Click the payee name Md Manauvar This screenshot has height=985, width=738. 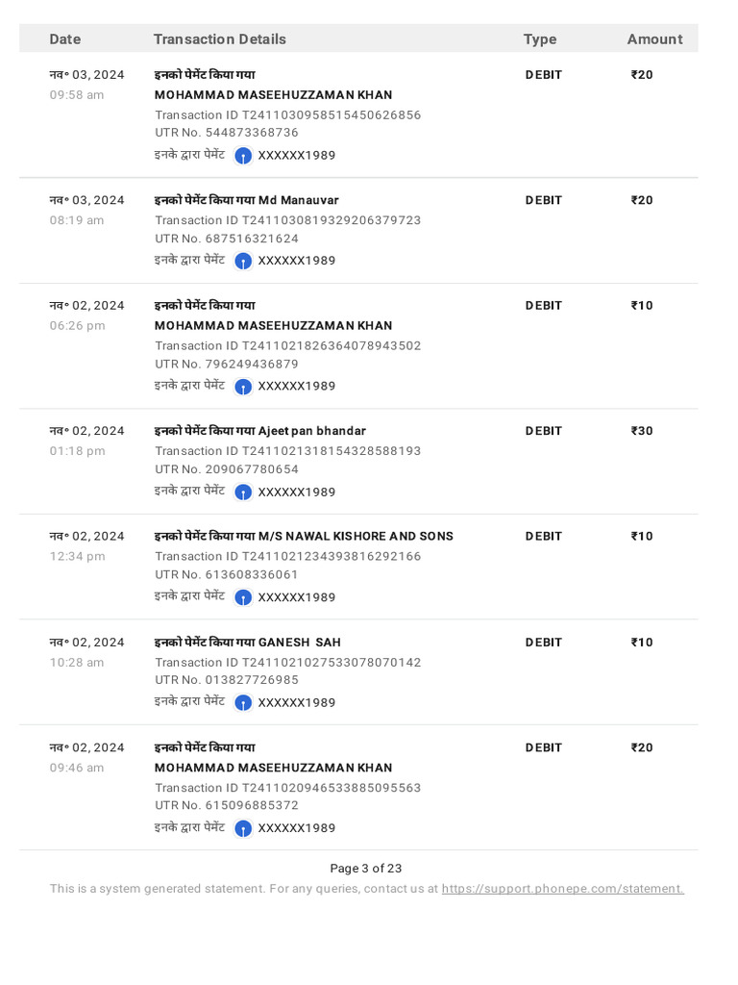(x=298, y=200)
